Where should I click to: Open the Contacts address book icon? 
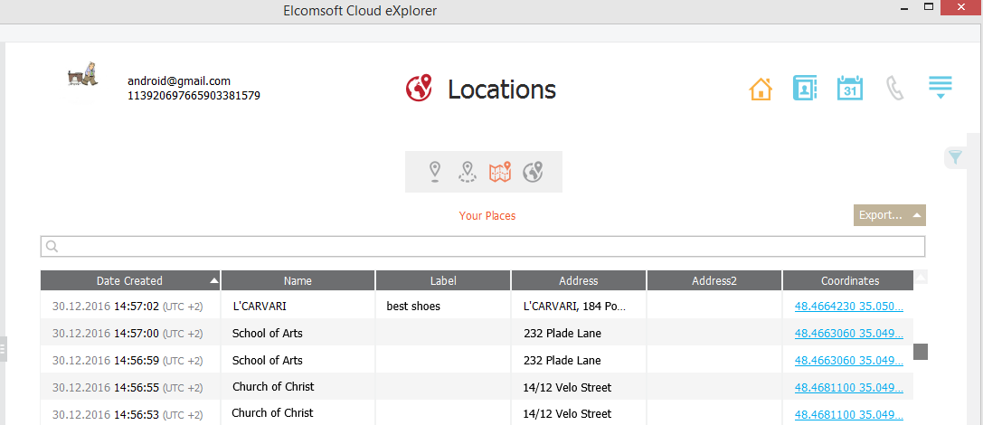(x=804, y=89)
